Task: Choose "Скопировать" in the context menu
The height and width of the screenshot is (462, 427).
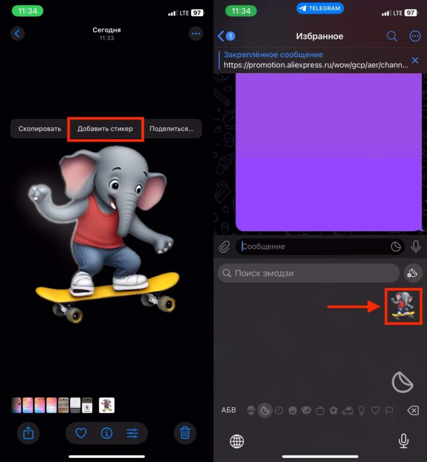Action: [x=40, y=129]
